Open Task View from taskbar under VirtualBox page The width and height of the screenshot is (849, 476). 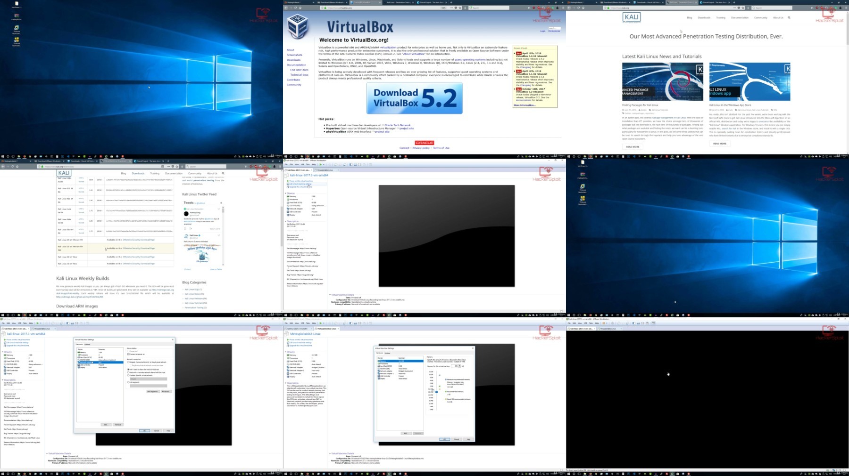296,156
